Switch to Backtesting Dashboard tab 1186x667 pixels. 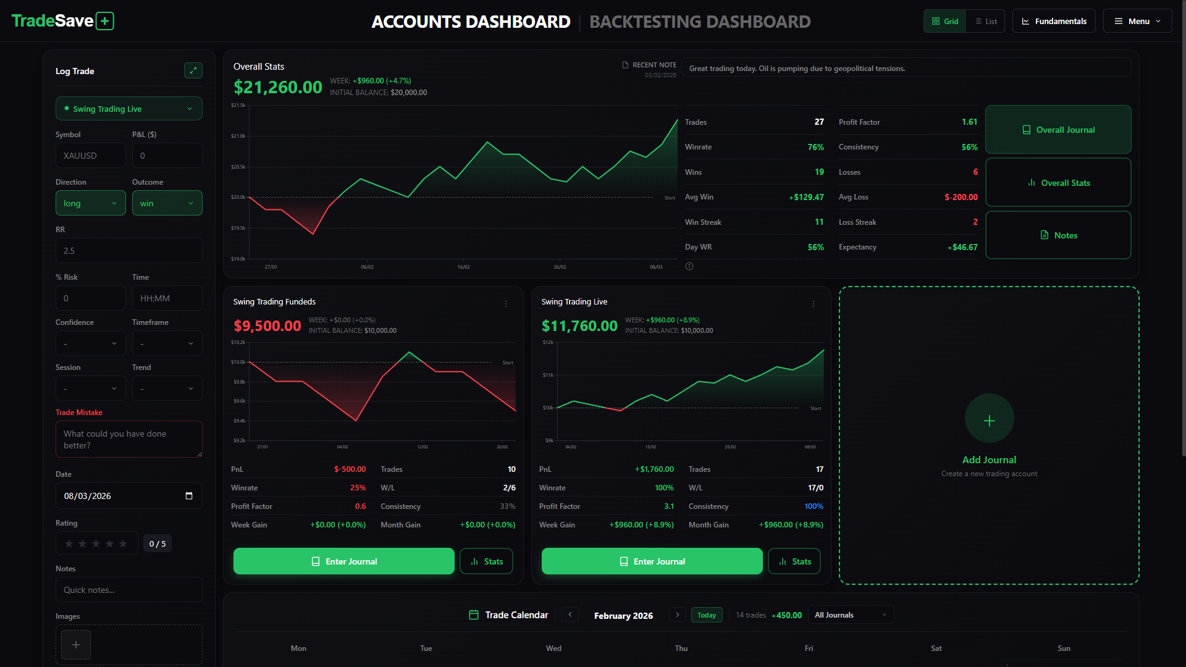[x=700, y=22]
